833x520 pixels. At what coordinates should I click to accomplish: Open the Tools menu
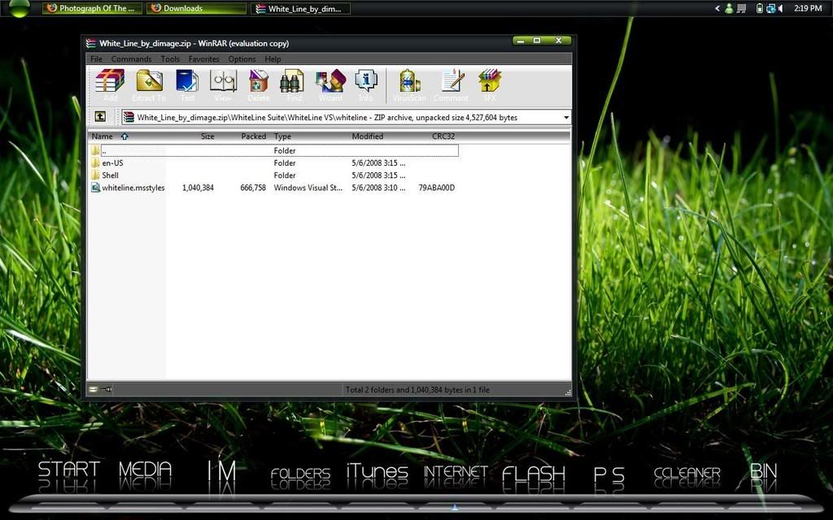coord(170,58)
